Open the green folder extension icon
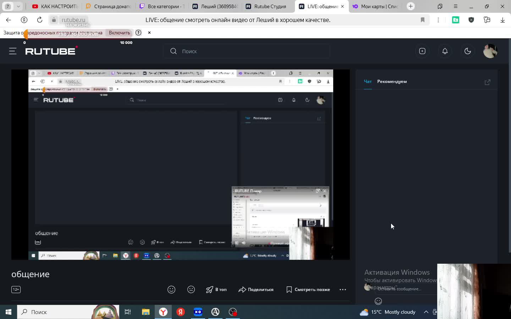511x319 pixels. coord(456,20)
